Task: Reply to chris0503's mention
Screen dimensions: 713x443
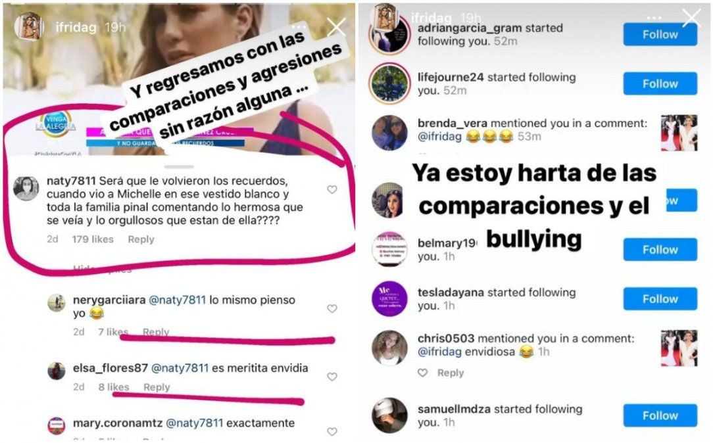Action: coord(451,373)
